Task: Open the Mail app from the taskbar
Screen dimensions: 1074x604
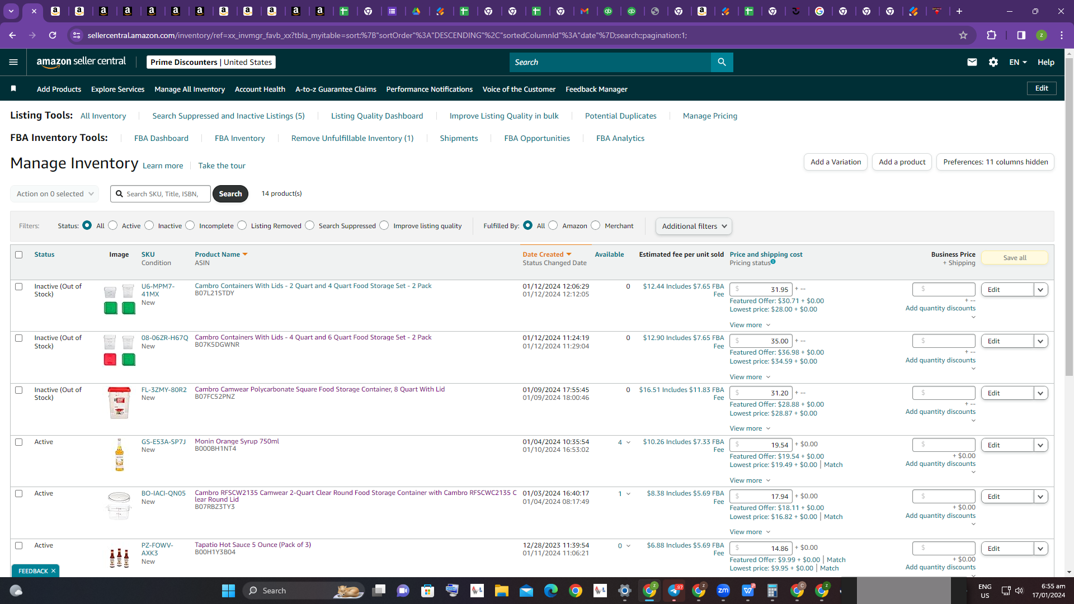Action: [526, 591]
